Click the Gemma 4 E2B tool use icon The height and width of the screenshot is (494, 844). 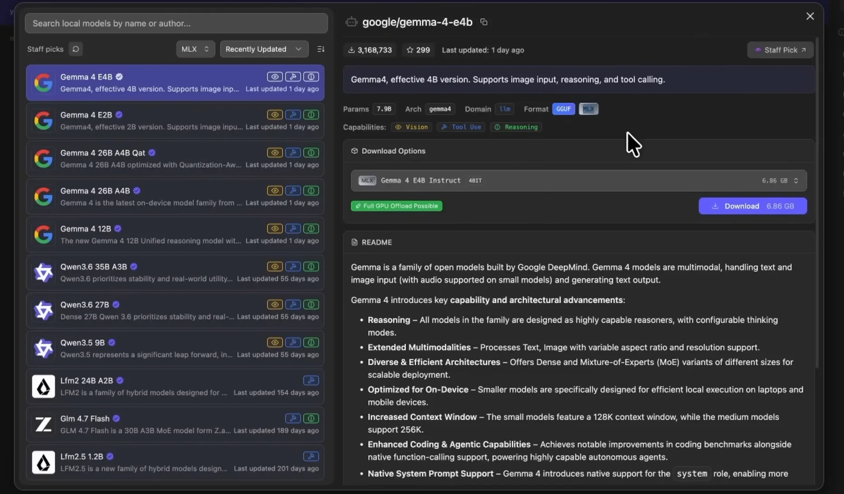[293, 115]
